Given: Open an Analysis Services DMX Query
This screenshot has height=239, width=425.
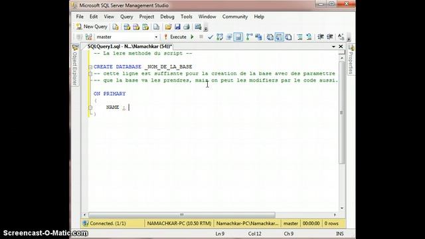Looking at the screenshot, I should click(136, 27).
